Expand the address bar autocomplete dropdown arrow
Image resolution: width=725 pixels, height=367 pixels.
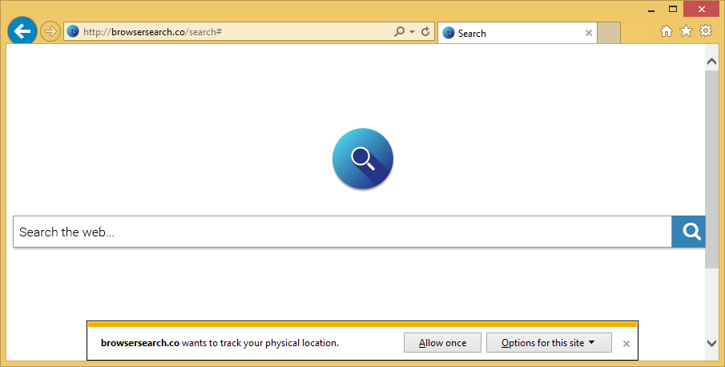pos(412,32)
